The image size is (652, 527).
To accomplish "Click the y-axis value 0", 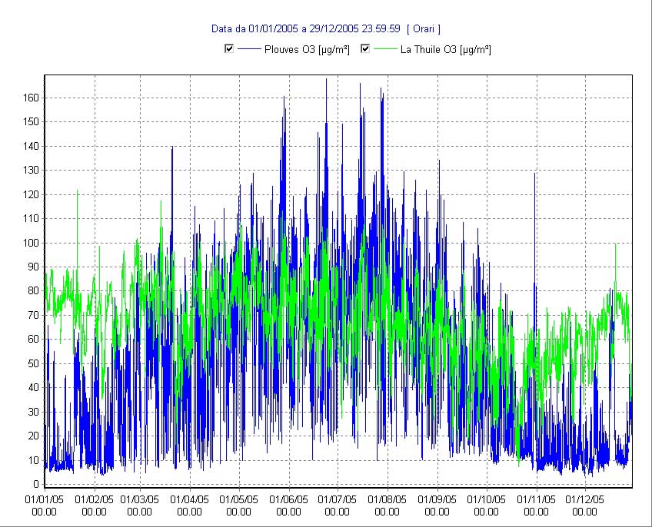I will tap(36, 484).
